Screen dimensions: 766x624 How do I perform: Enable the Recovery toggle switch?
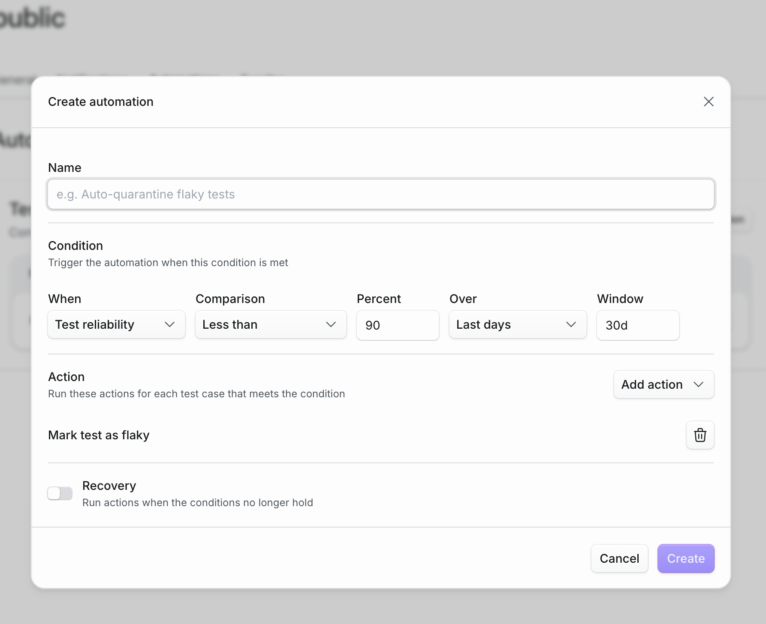tap(60, 493)
